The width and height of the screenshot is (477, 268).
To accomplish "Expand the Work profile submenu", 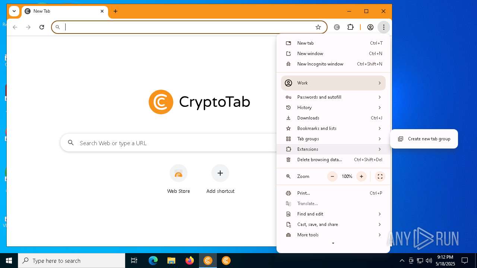I will pyautogui.click(x=333, y=83).
